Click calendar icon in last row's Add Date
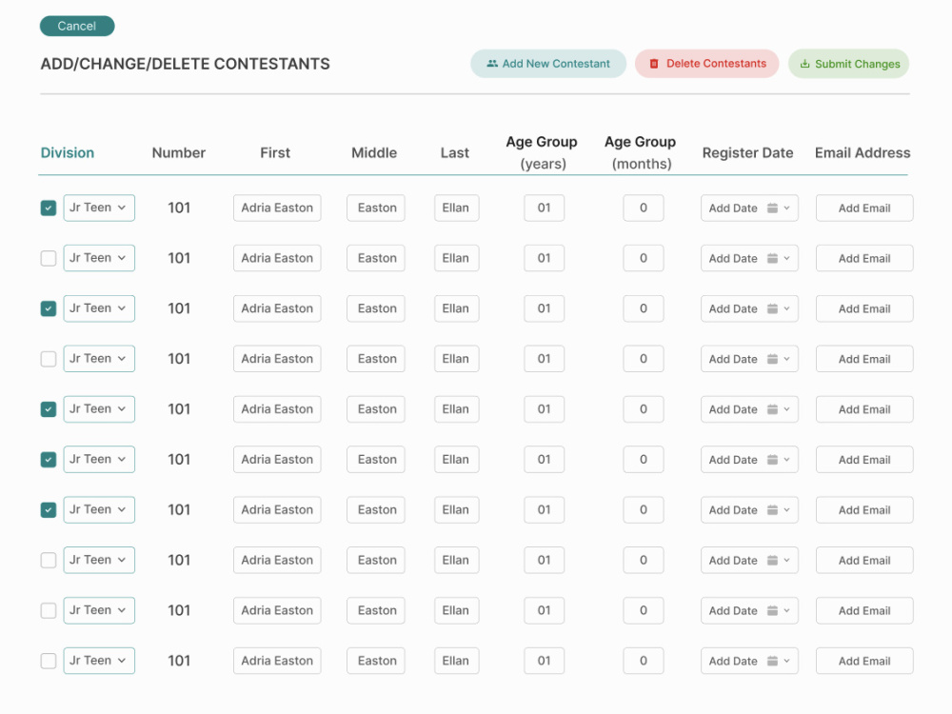Screen dimensions: 952x714 coord(772,661)
